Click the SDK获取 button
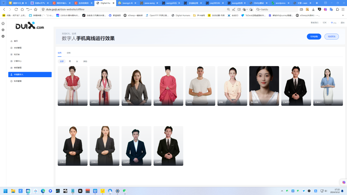347x195 pixels. coord(314,37)
